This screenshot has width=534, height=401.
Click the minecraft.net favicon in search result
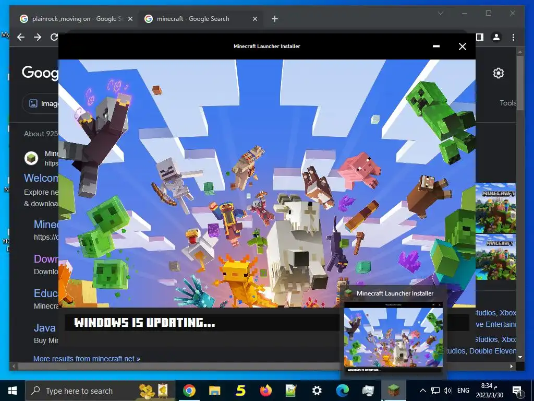click(x=31, y=158)
